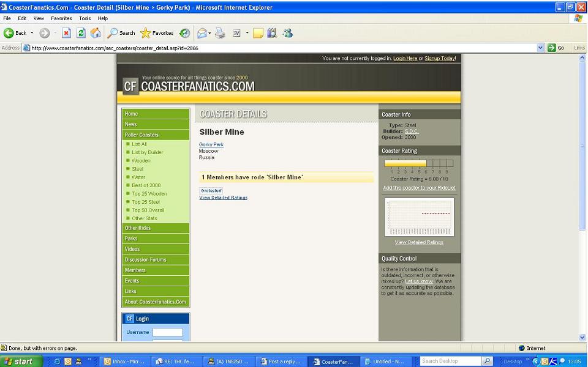Print the page with the printer icon
Screen dimensions: 588x367
click(x=220, y=33)
